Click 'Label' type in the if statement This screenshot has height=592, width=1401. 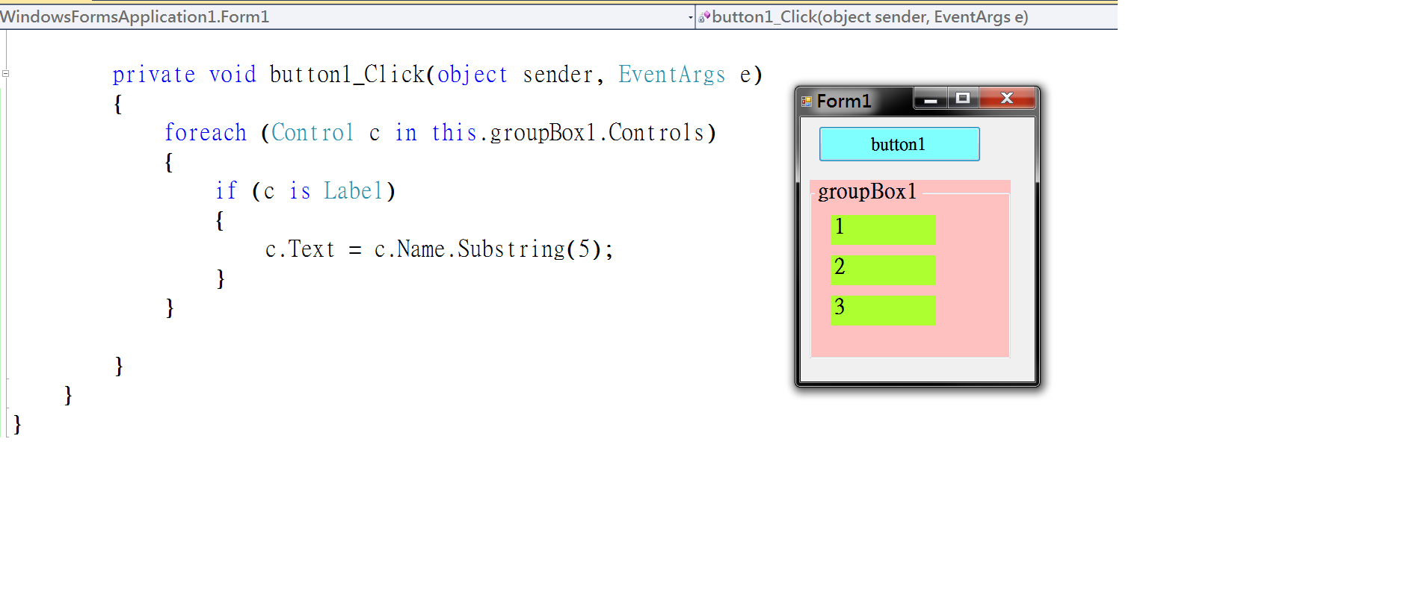(x=353, y=191)
